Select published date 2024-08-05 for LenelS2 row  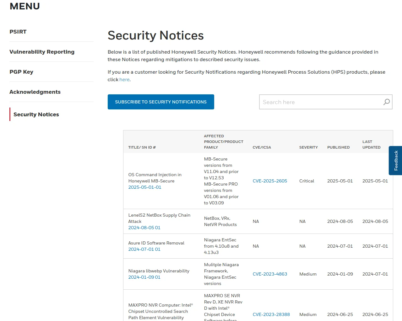pos(340,221)
